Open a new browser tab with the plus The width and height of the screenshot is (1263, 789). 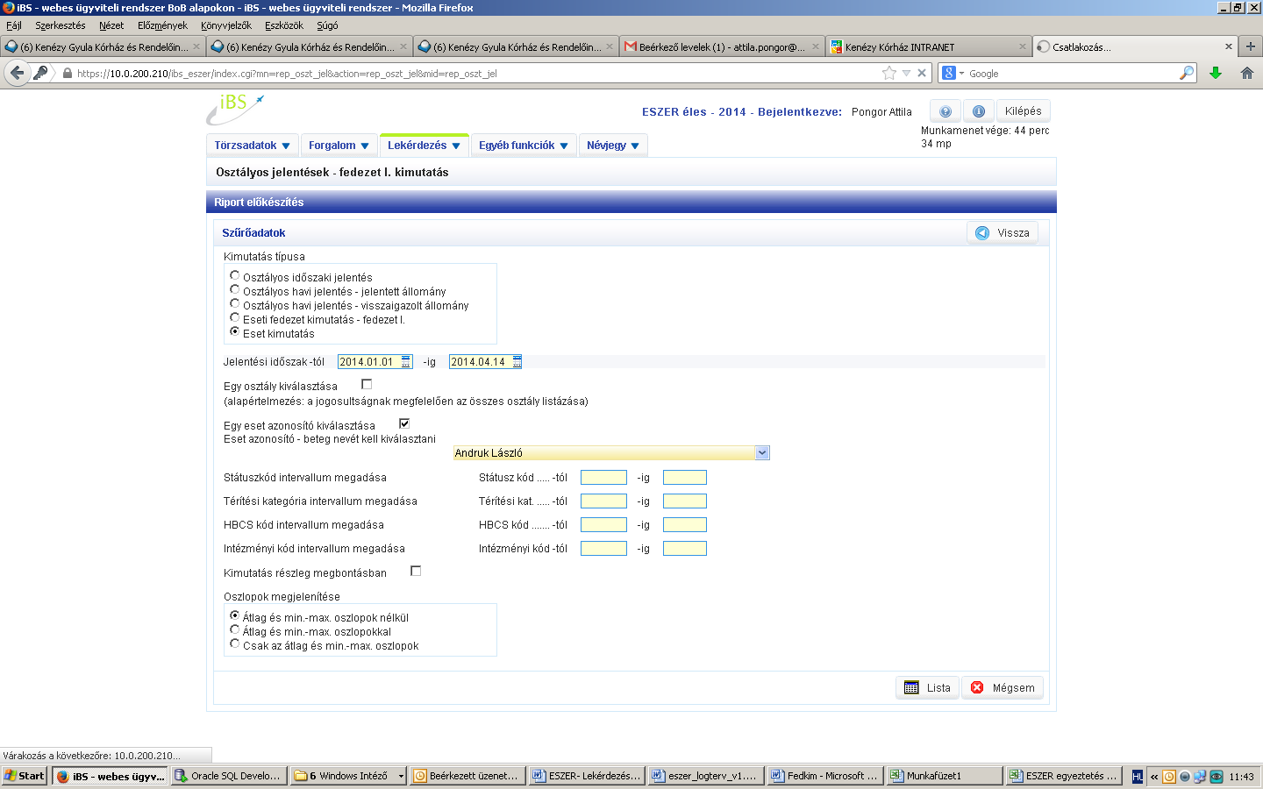pyautogui.click(x=1251, y=46)
